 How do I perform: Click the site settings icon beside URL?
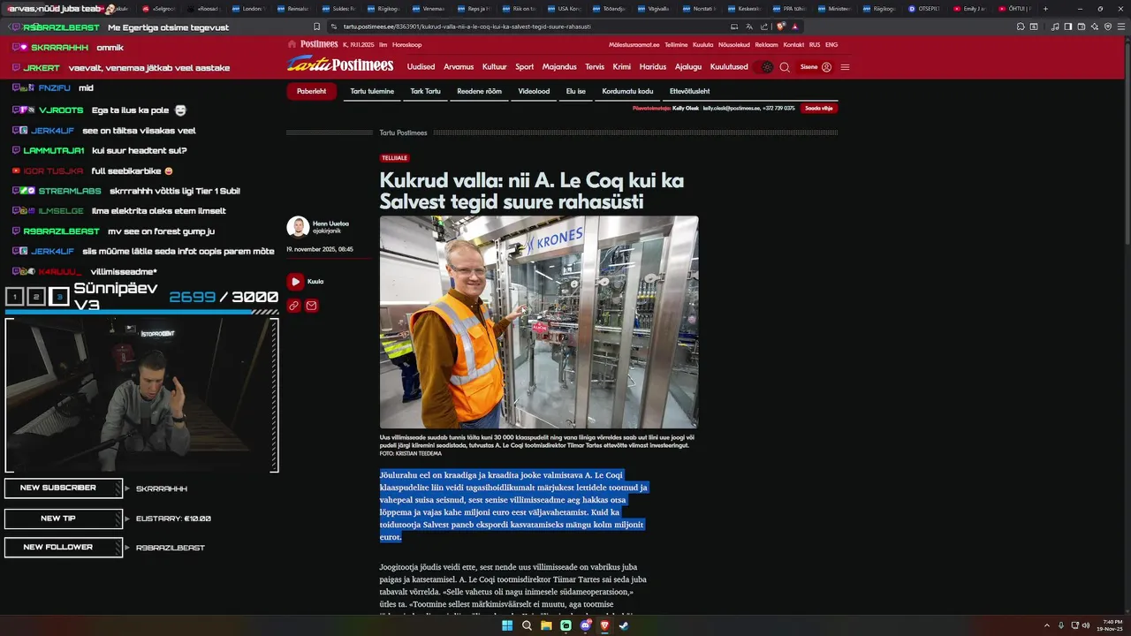pyautogui.click(x=334, y=26)
